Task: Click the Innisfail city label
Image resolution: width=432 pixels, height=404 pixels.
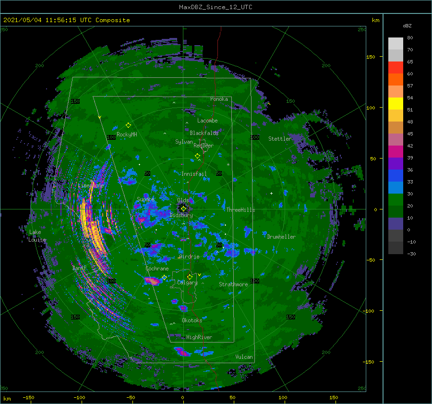Action: pos(194,174)
